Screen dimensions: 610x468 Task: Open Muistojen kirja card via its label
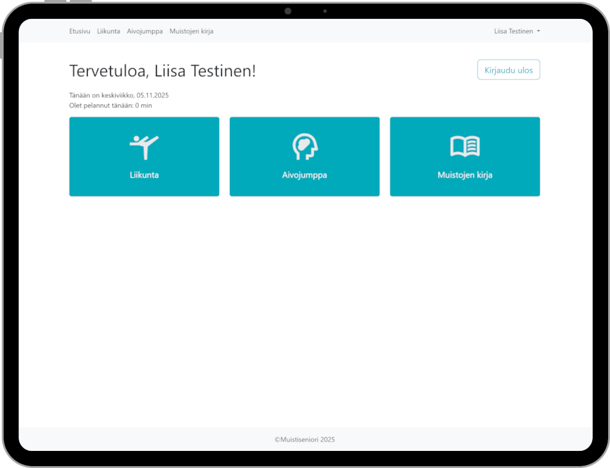pos(465,175)
